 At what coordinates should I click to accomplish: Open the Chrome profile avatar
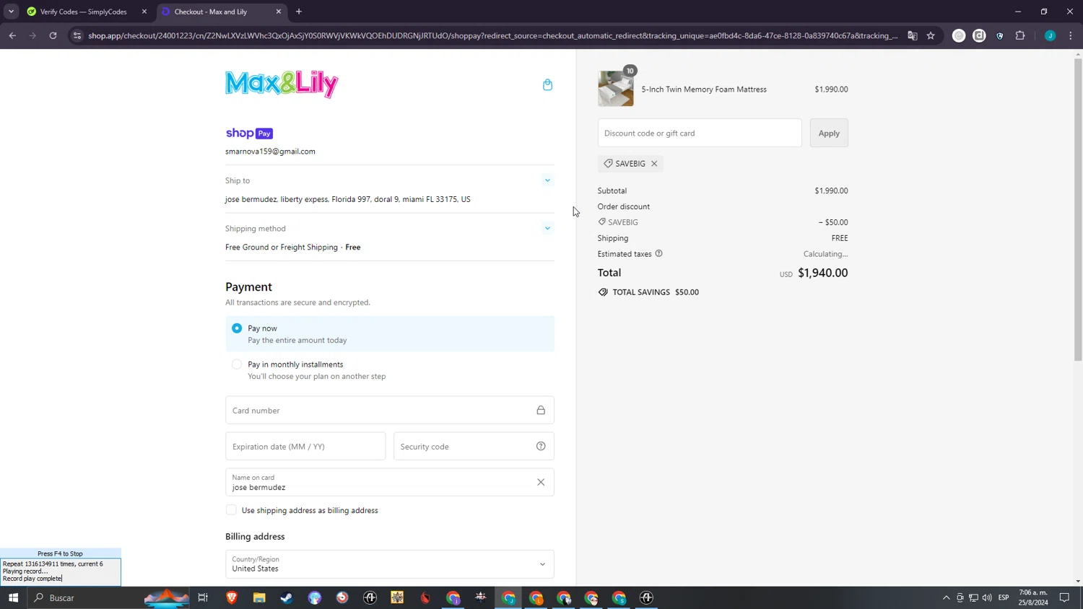(x=1051, y=35)
